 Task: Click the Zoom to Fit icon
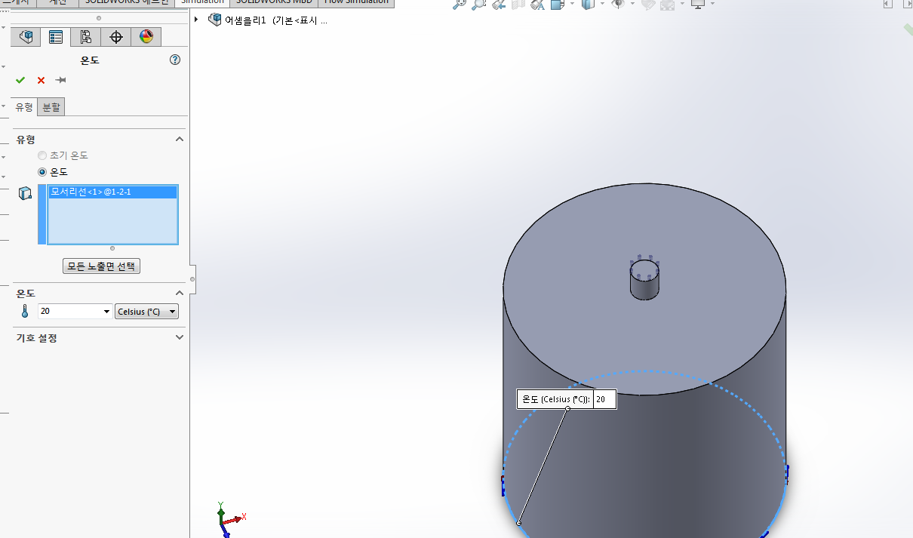(459, 4)
